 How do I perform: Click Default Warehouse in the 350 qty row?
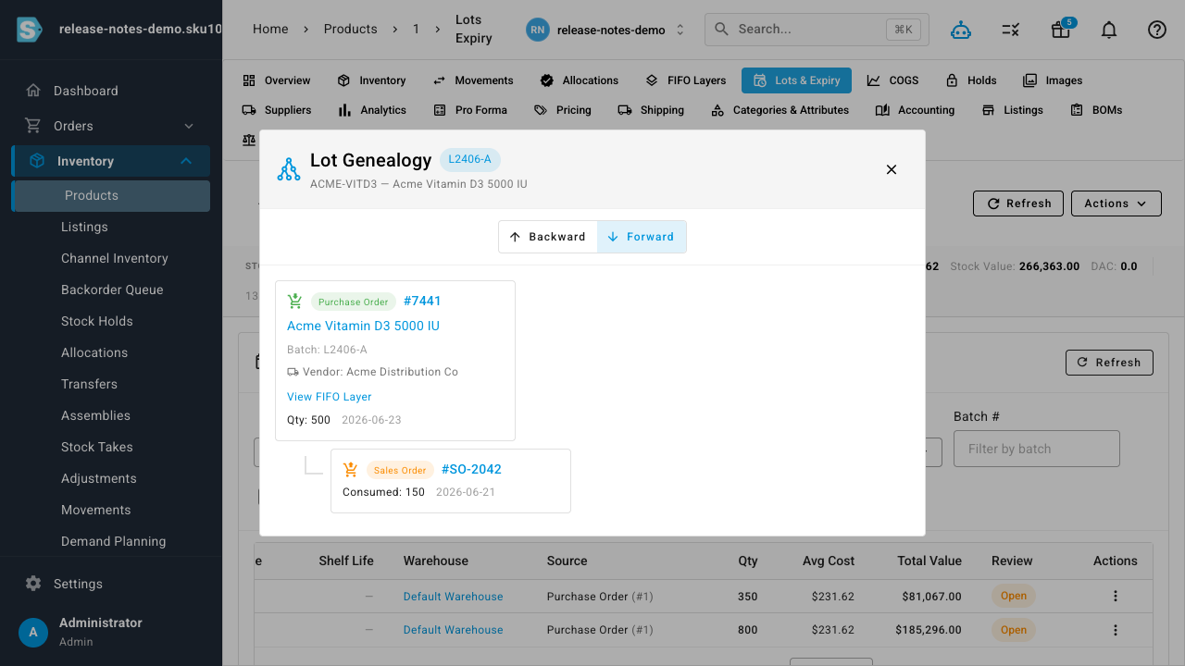(454, 597)
